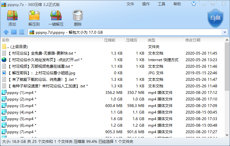Select the .url Internet shortcut file icon
This screenshot has width=230, height=146.
[x=4, y=60]
